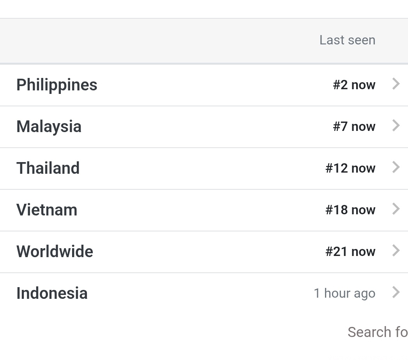The width and height of the screenshot is (408, 360).
Task: Sort by the Last seen column header
Action: (347, 40)
